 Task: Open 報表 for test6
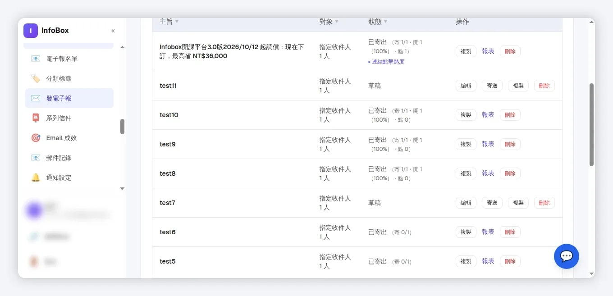point(488,232)
